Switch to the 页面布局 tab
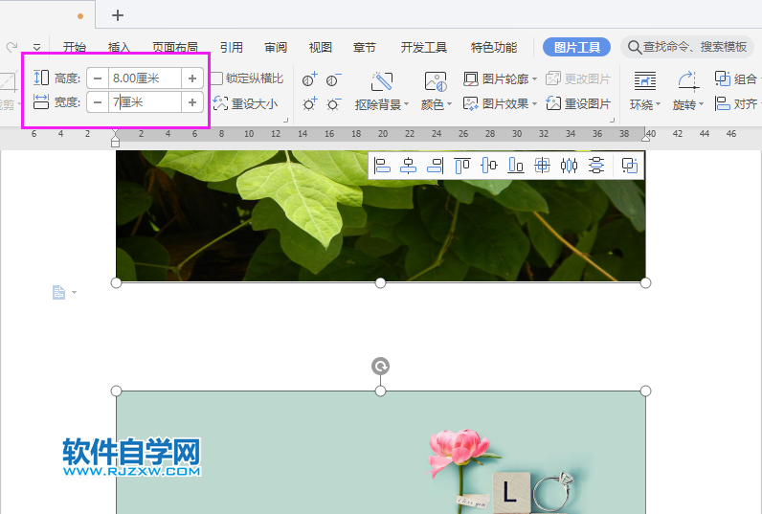Screen dimensions: 762x514 [175, 47]
